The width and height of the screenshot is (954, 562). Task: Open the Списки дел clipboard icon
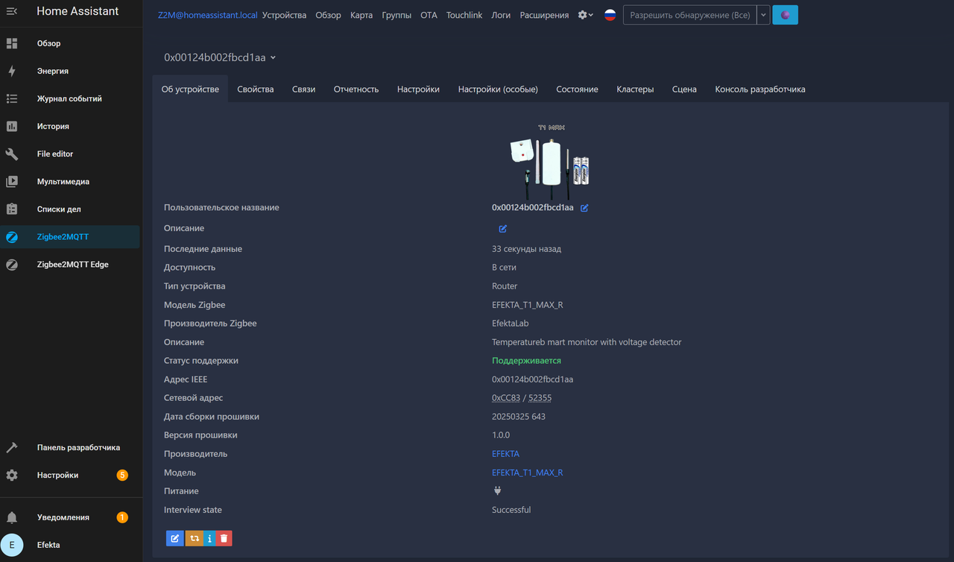[12, 209]
